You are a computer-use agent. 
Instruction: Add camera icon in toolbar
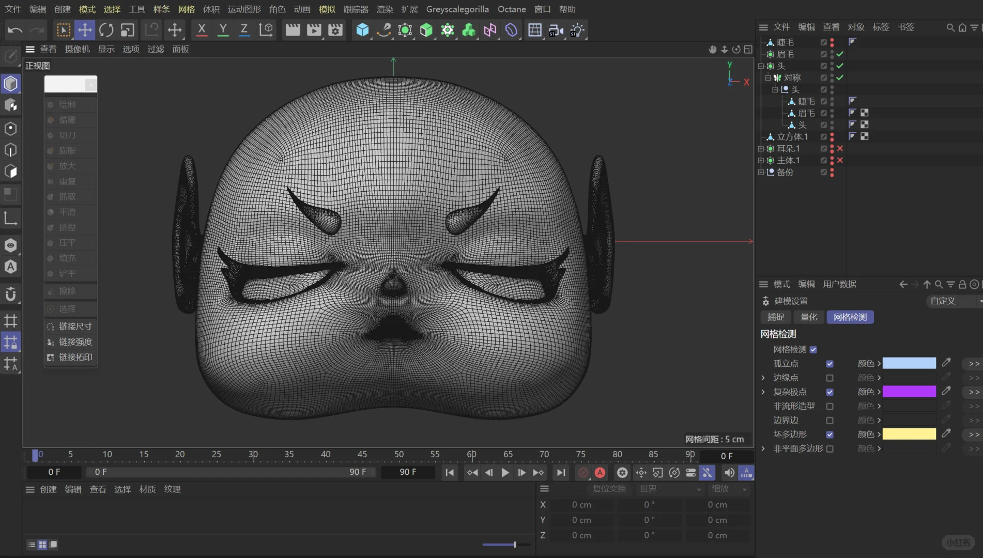click(556, 30)
